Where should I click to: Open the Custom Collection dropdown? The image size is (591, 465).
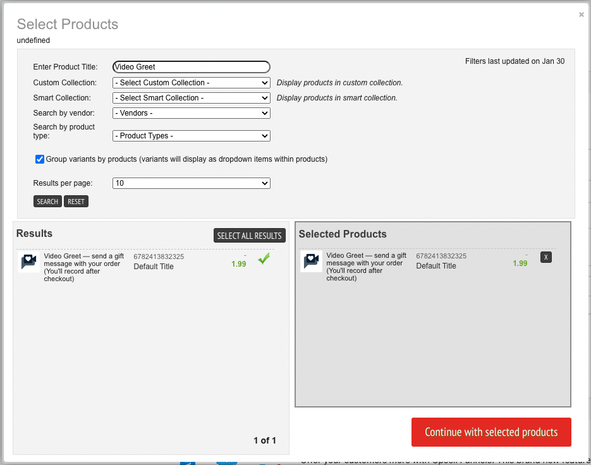[x=191, y=83]
